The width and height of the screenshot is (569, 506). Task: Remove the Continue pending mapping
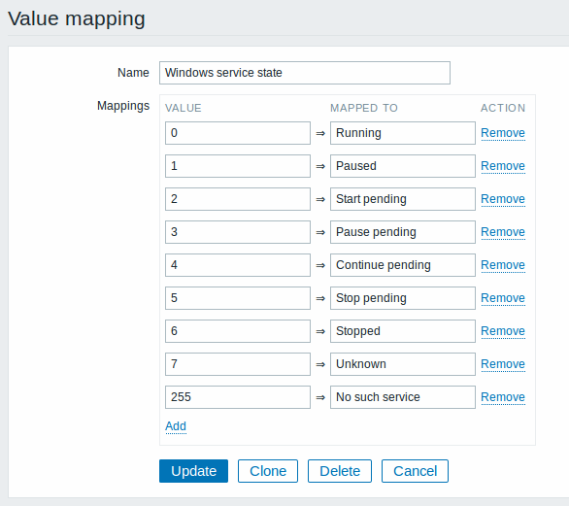pos(503,265)
